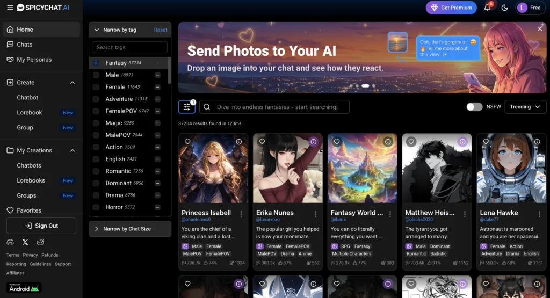Reset the tag filters
This screenshot has width=550, height=298.
pyautogui.click(x=160, y=30)
